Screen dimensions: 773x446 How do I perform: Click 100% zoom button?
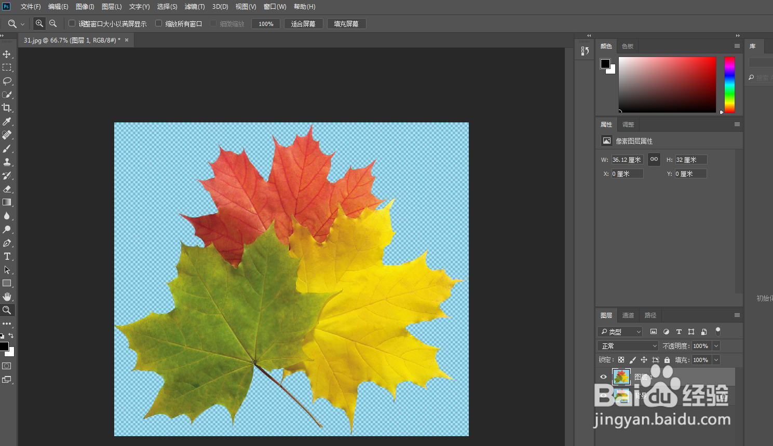point(266,24)
